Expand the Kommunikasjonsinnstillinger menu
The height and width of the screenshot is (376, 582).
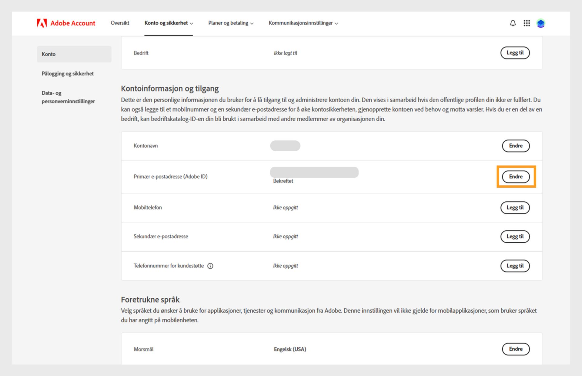(303, 23)
